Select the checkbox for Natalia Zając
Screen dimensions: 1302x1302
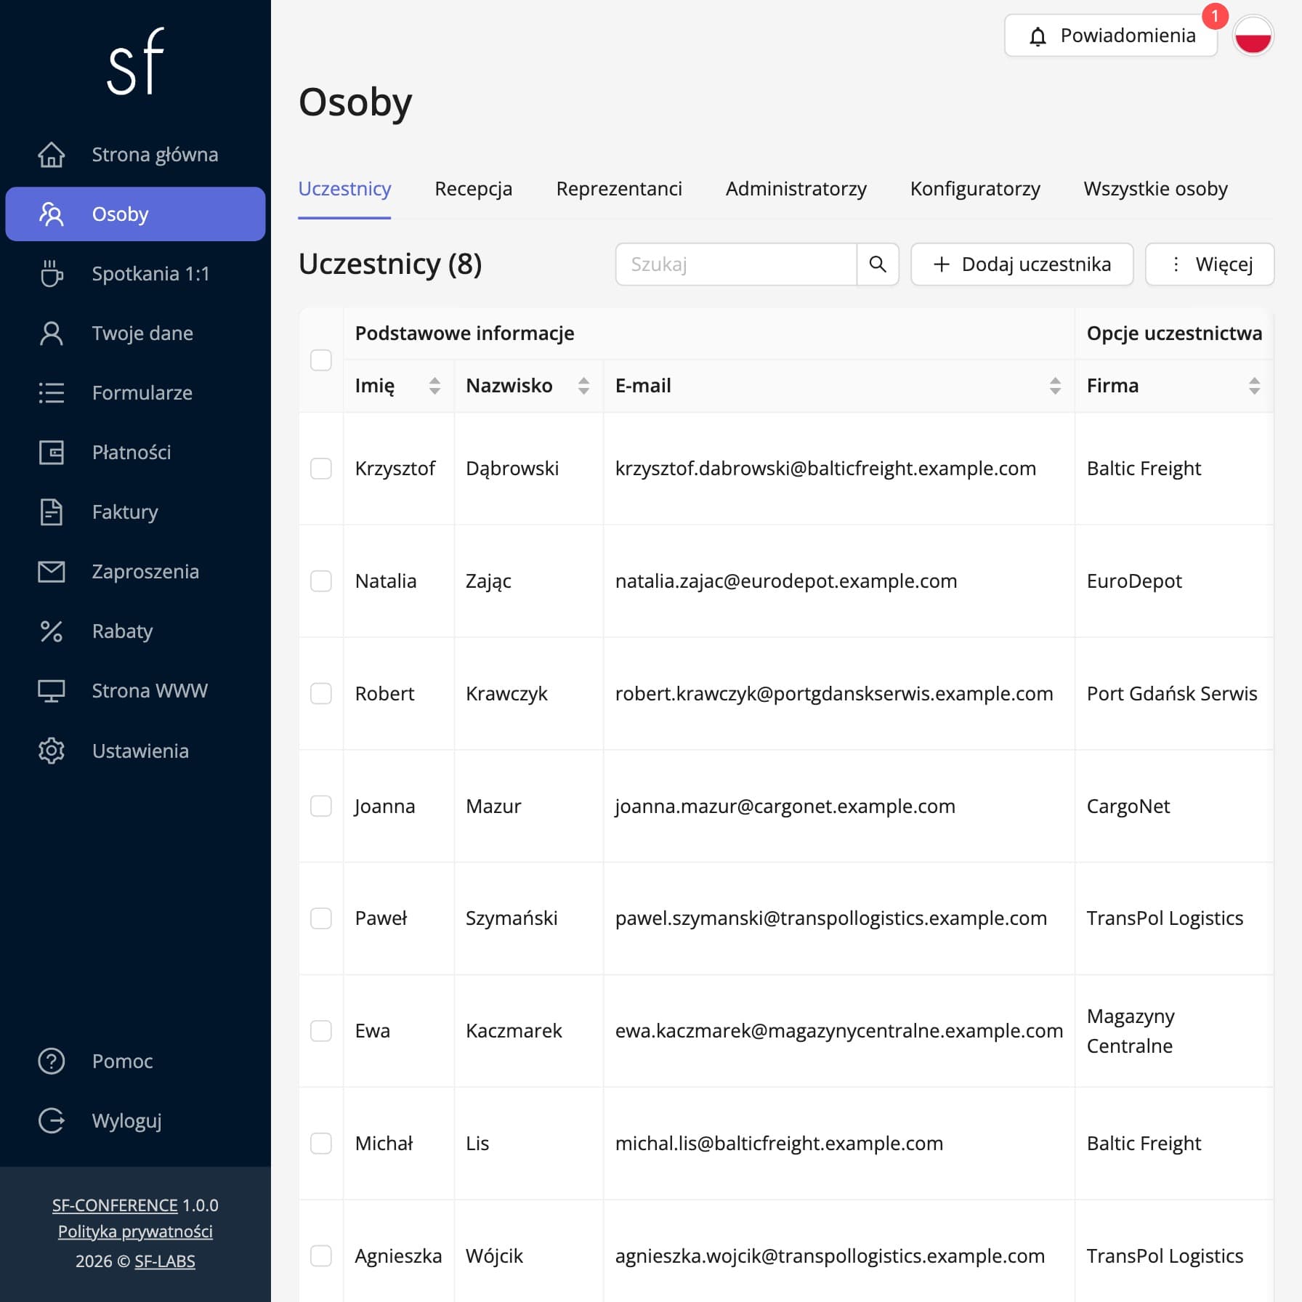321,581
